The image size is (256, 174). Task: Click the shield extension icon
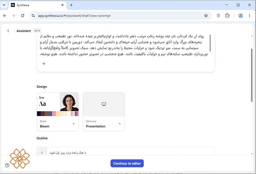coord(218,16)
